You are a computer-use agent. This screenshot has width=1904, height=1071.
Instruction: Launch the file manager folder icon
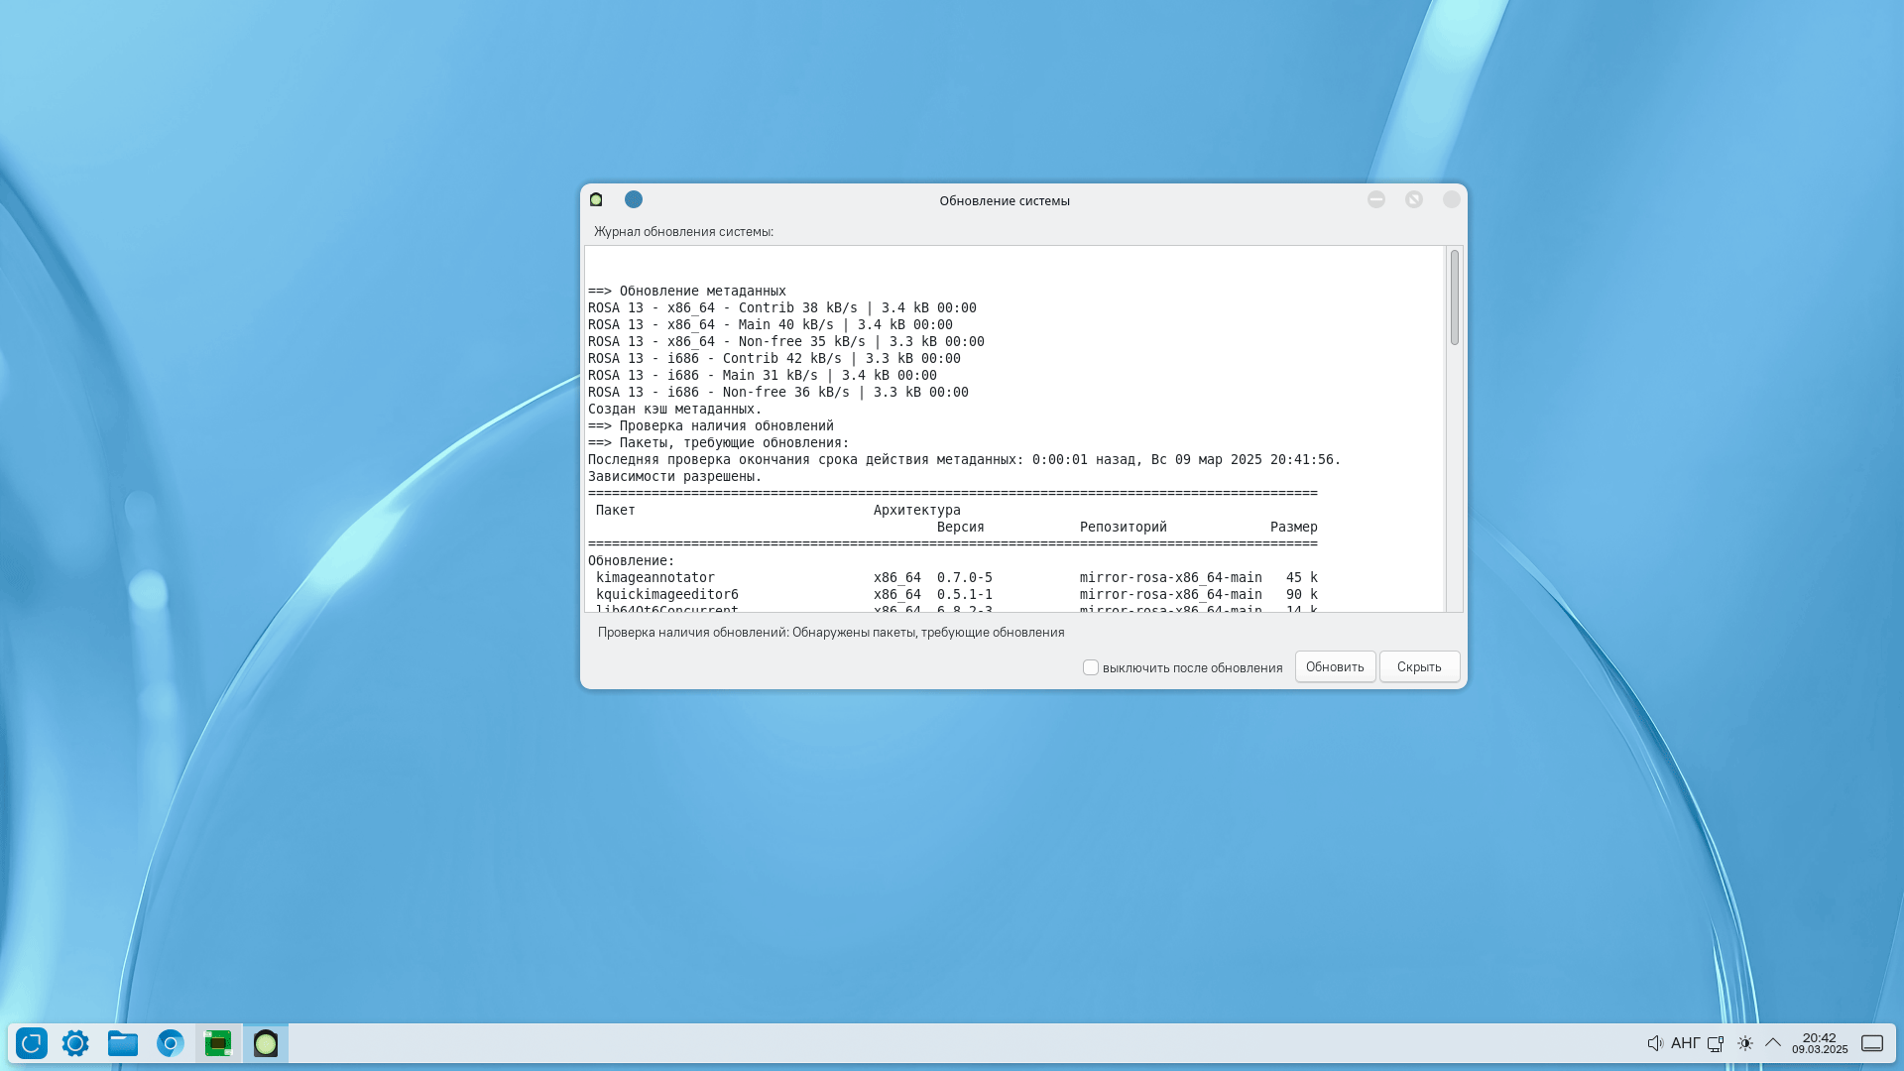click(123, 1043)
